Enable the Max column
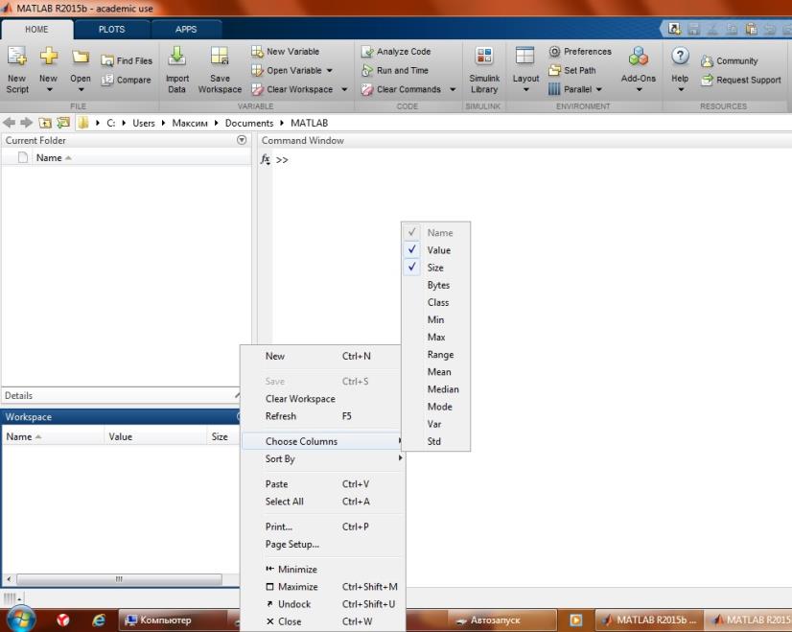The height and width of the screenshot is (632, 792). click(x=436, y=337)
